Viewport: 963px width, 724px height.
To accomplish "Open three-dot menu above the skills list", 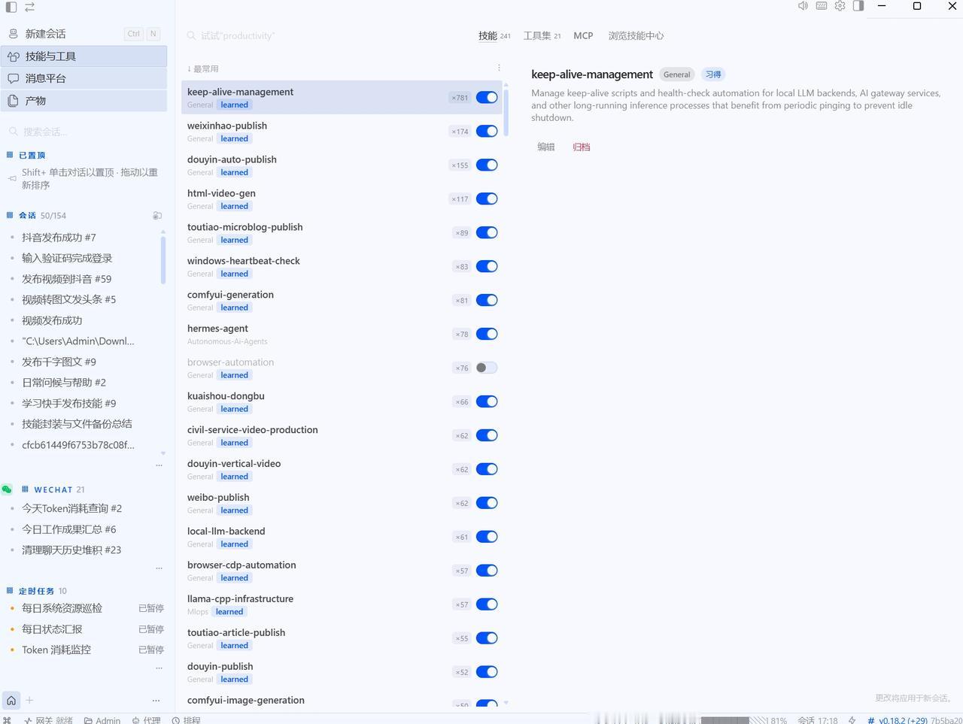I will (x=499, y=68).
